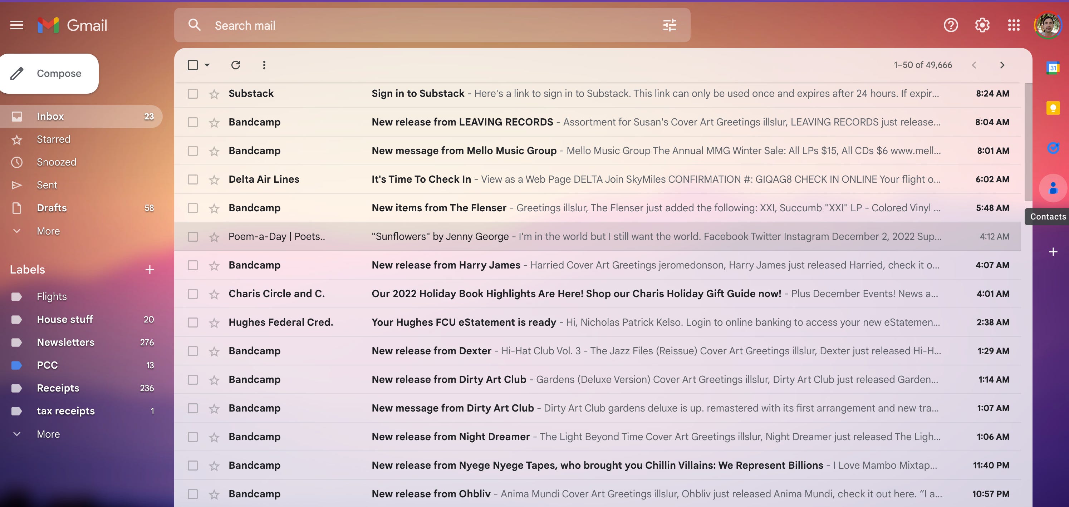Select The Flenser email checkbox
The width and height of the screenshot is (1069, 507).
point(192,208)
